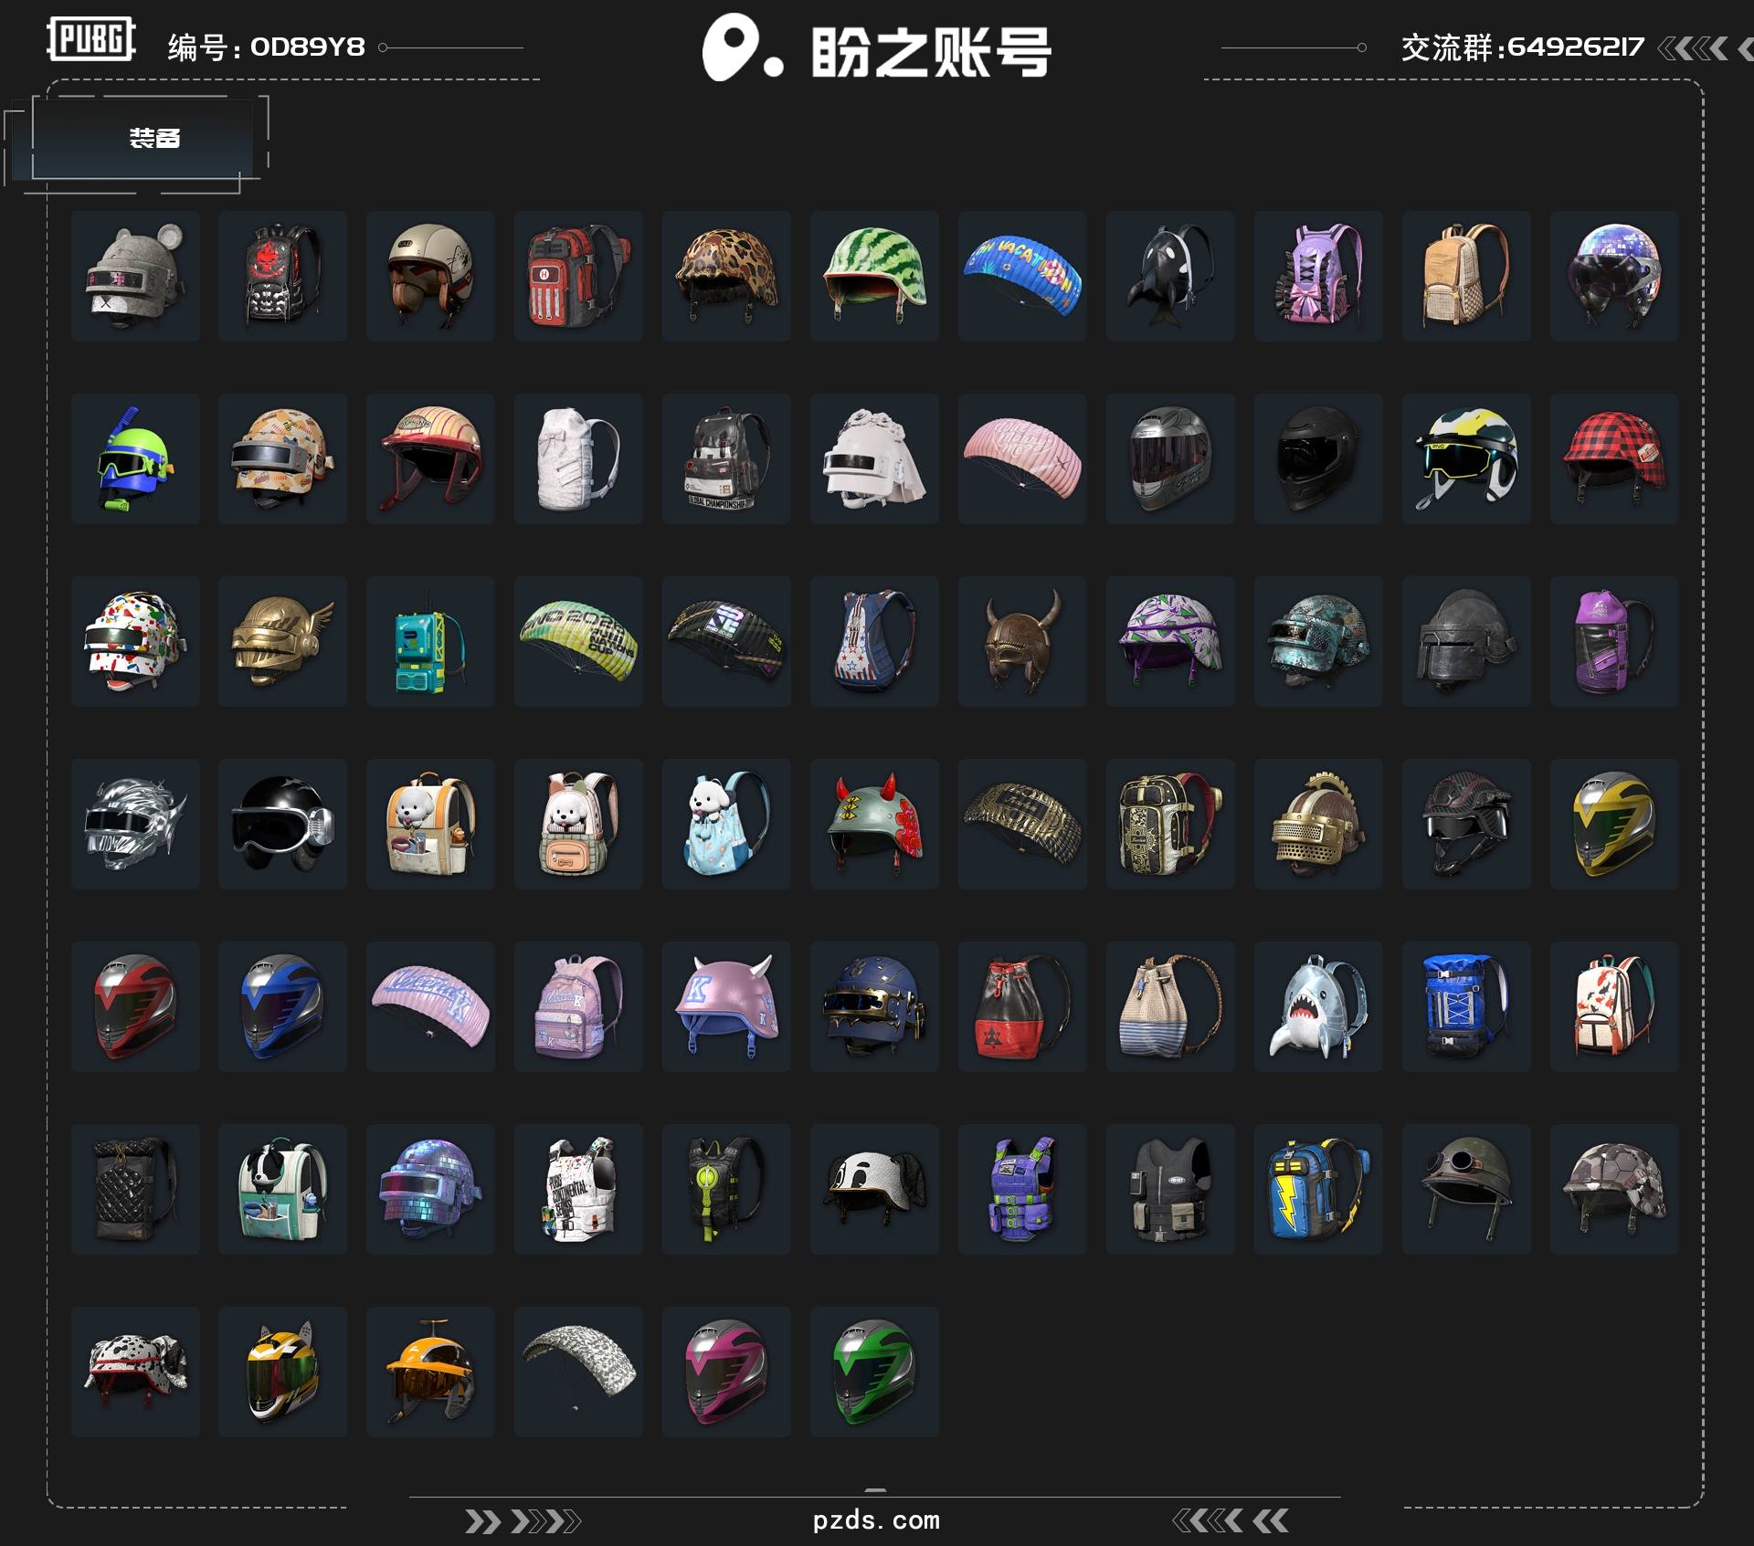This screenshot has height=1546, width=1754.
Task: Pick the magenta racing helmet
Action: click(x=726, y=1372)
